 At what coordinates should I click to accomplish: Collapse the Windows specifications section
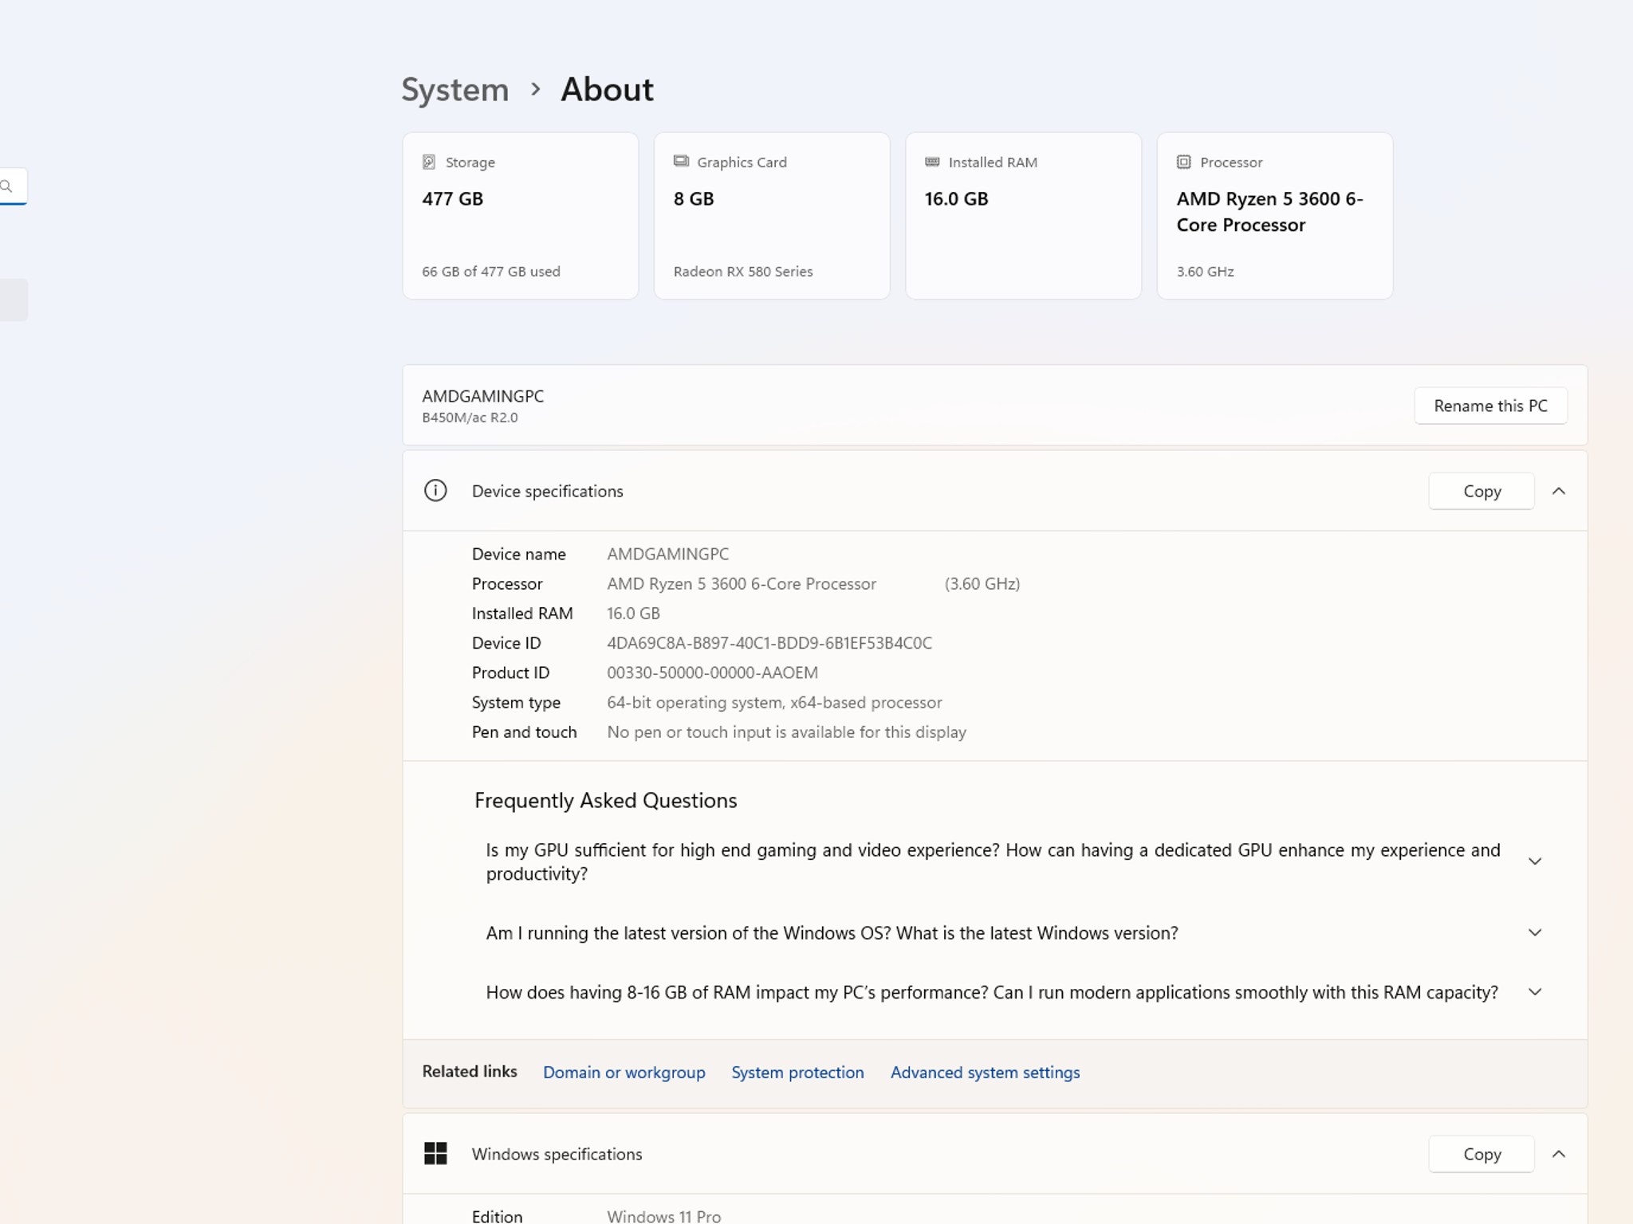click(x=1559, y=1154)
